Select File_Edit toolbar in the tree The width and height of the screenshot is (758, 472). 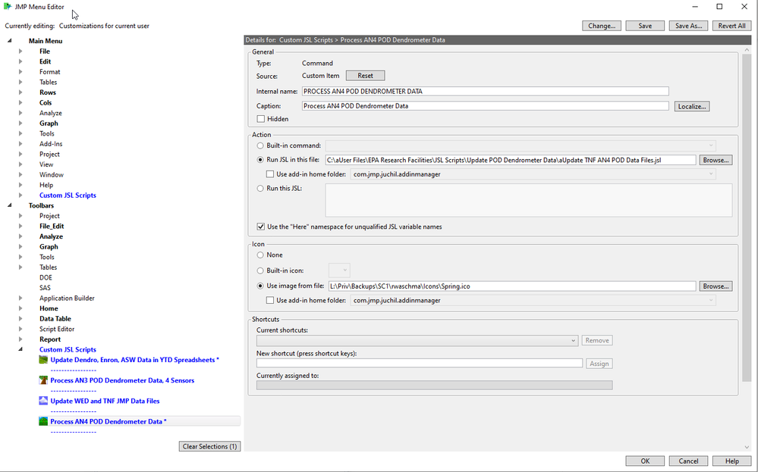[x=52, y=227]
